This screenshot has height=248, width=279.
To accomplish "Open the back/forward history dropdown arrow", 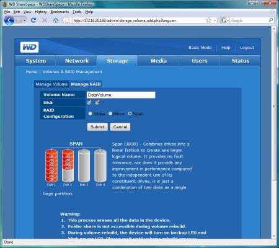I will 25,20.
